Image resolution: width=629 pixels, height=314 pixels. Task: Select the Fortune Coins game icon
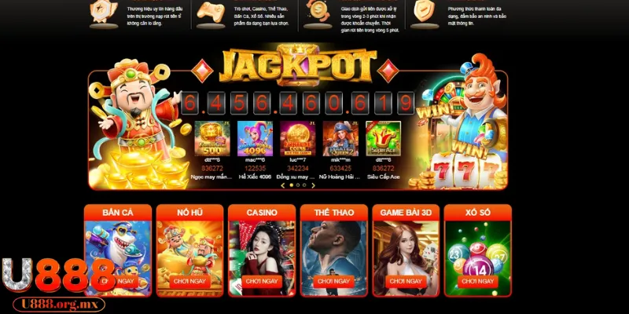298,139
